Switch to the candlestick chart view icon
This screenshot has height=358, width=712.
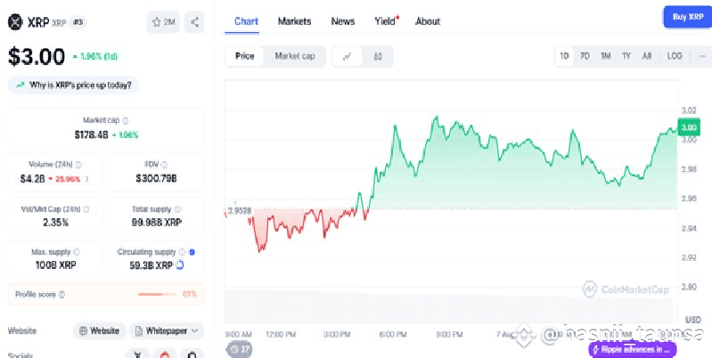pyautogui.click(x=378, y=56)
